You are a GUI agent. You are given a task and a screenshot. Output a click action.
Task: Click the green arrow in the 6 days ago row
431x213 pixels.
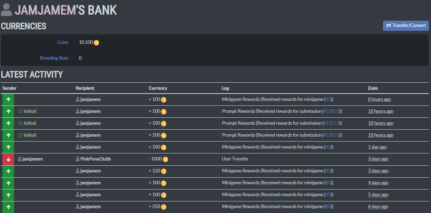(x=8, y=207)
